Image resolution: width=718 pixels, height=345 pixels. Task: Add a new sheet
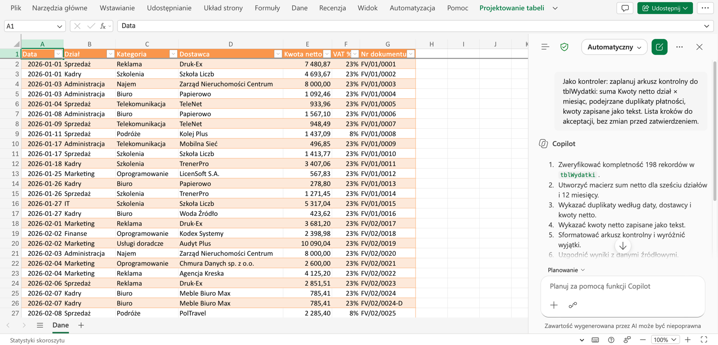pyautogui.click(x=81, y=325)
